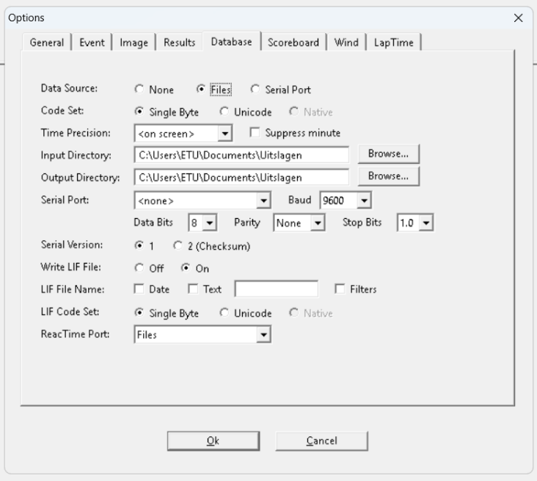Open the Baud rate dropdown
Screen dimensions: 537x481
[x=365, y=200]
